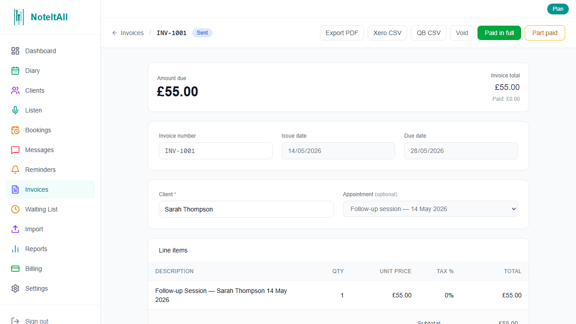The width and height of the screenshot is (576, 324).
Task: Click the Plan badge button
Action: pos(558,9)
